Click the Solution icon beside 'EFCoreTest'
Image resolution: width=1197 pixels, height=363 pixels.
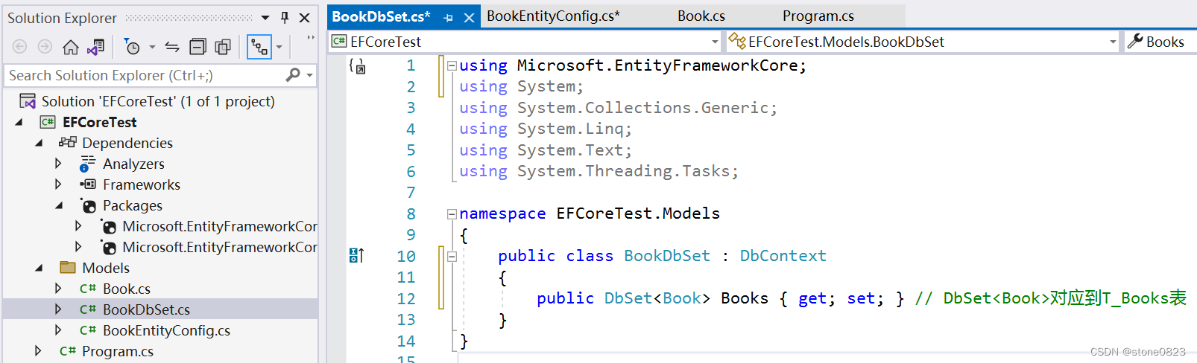point(28,101)
